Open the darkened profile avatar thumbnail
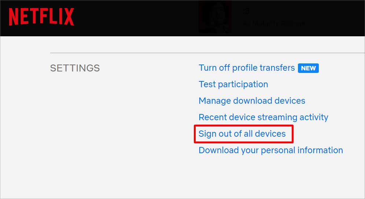Screen dimensions: 365x199 point(215,17)
